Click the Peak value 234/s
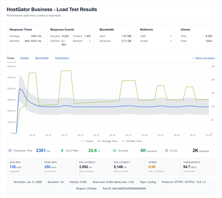The width and height of the screenshot is (222, 198). point(209,41)
